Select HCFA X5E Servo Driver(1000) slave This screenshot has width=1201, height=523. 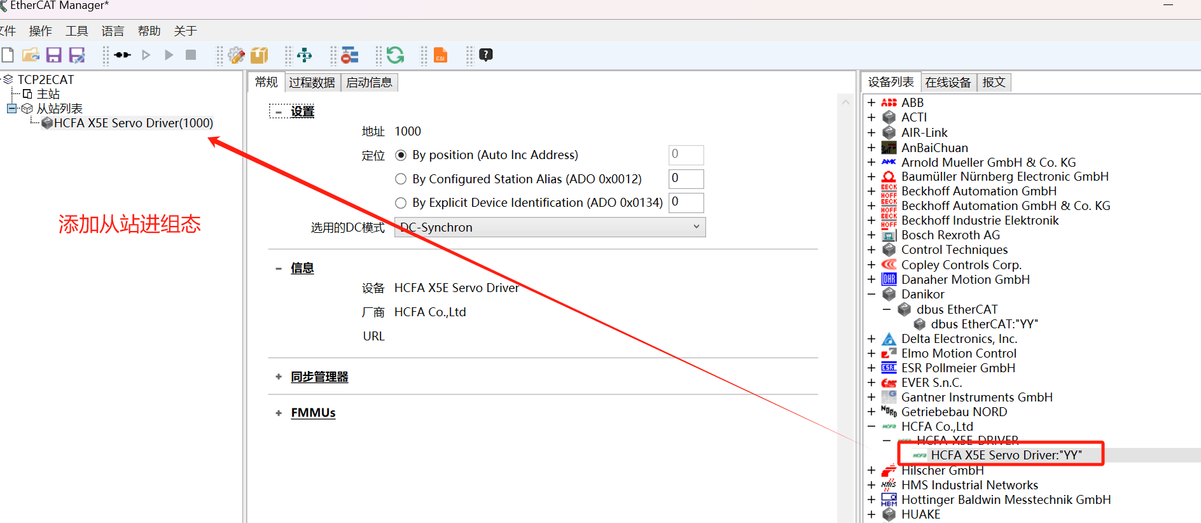click(x=133, y=123)
